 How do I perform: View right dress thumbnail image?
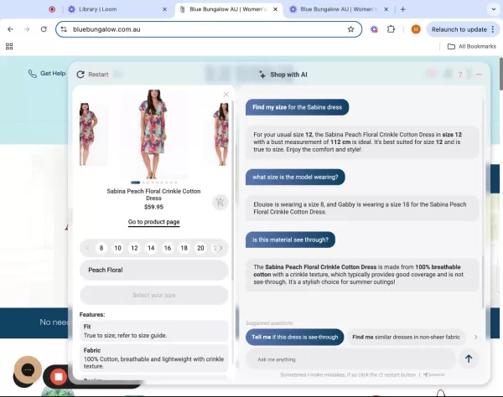221,134
